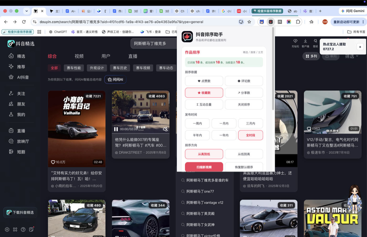The width and height of the screenshot is (367, 237).
Task: Click 重新启动即可更新 button
Action: 346,22
